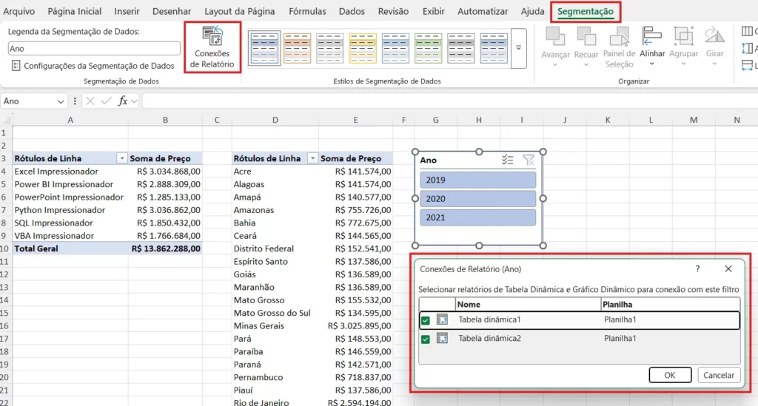Expand the slicer styles gallery
Image resolution: width=758 pixels, height=406 pixels.
point(518,48)
